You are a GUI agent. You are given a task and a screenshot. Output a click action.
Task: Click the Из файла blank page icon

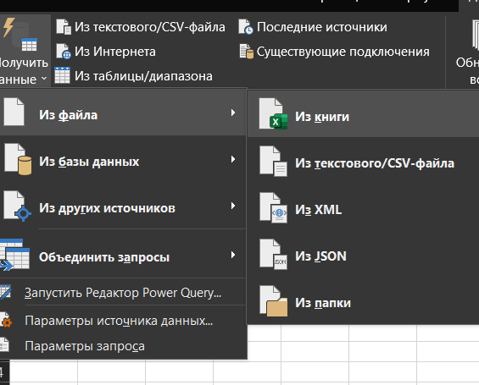[x=14, y=112]
